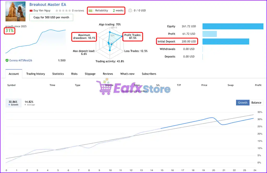Click the green verified shield icon
The image size is (267, 173).
click(x=7, y=60)
